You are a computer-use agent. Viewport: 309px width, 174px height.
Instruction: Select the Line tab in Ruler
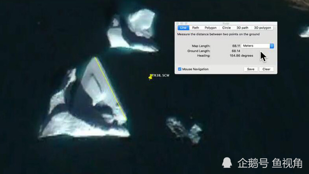183,28
